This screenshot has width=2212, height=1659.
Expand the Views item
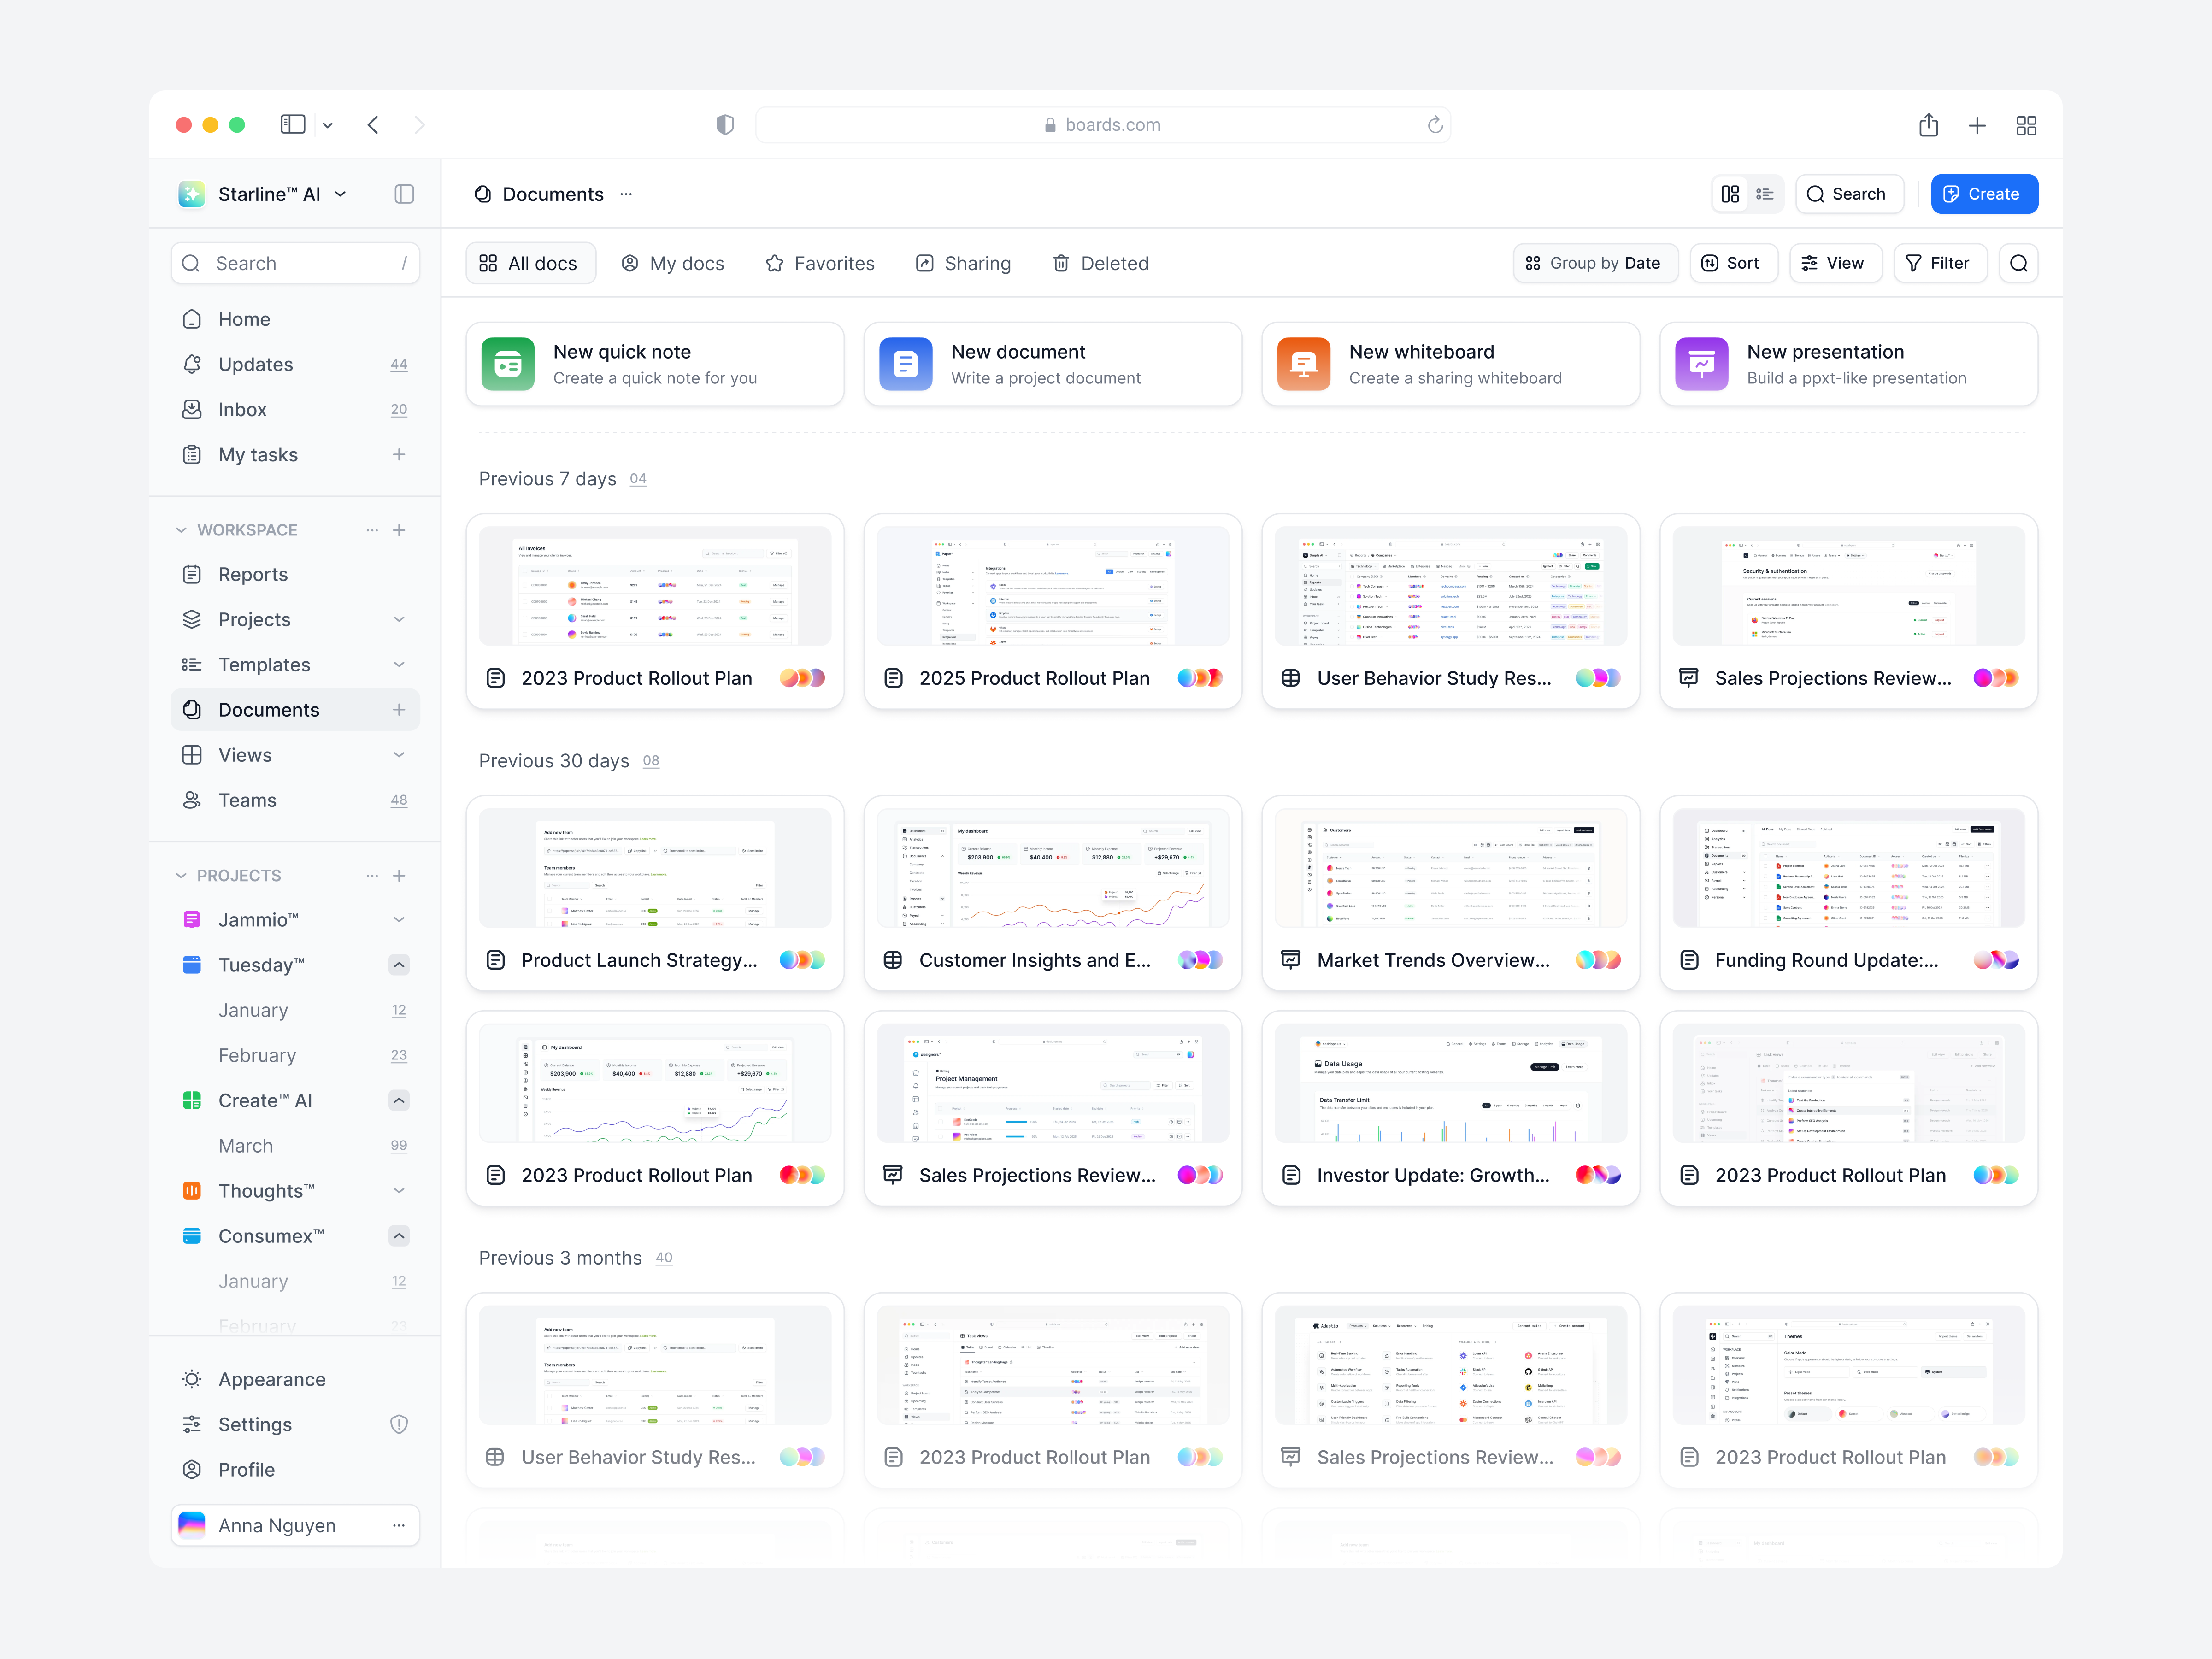coord(399,755)
